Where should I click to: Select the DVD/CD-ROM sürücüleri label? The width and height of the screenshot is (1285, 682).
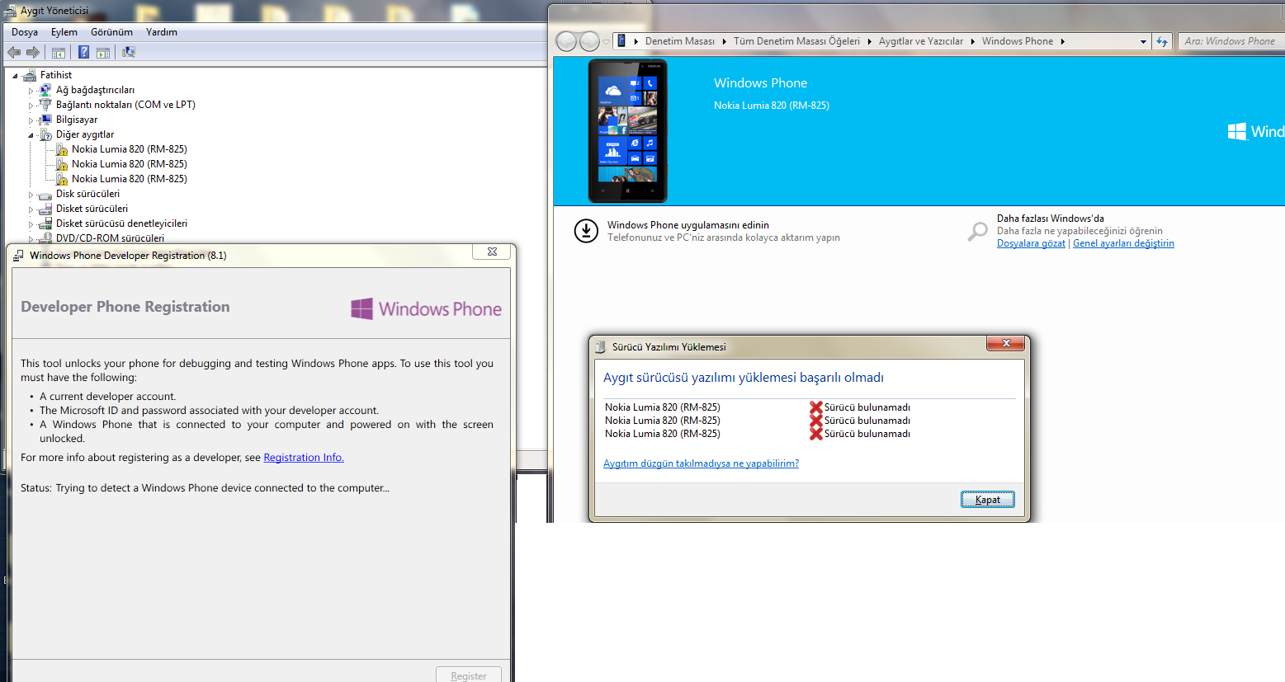pyautogui.click(x=110, y=238)
